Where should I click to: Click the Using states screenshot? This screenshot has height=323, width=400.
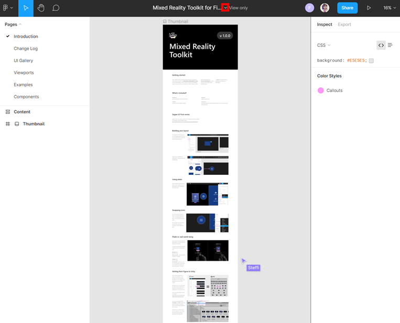coord(208,194)
